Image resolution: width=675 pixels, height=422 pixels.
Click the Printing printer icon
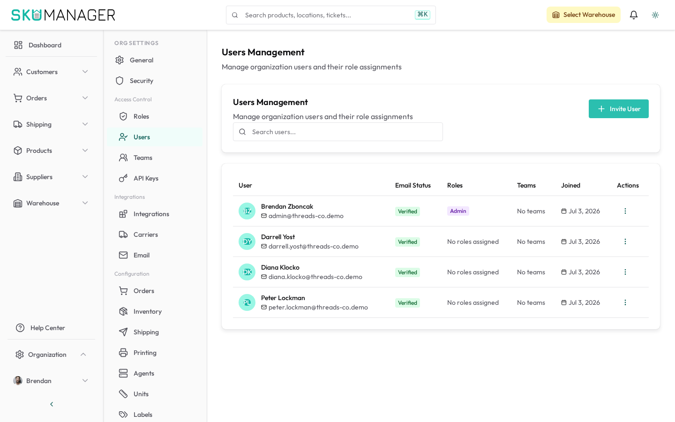[123, 353]
